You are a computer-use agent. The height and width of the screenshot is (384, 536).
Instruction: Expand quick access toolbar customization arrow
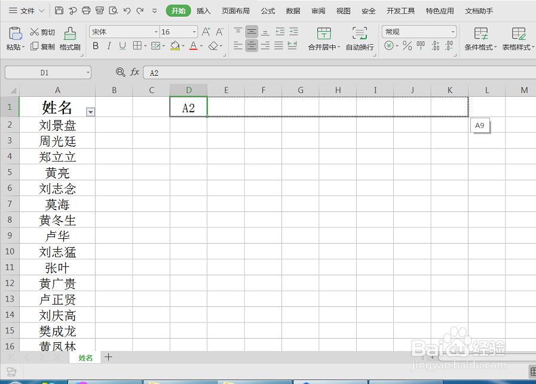(155, 11)
